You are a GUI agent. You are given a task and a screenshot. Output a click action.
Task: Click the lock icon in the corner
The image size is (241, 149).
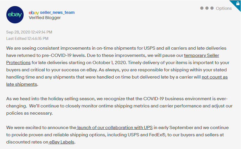point(237,3)
